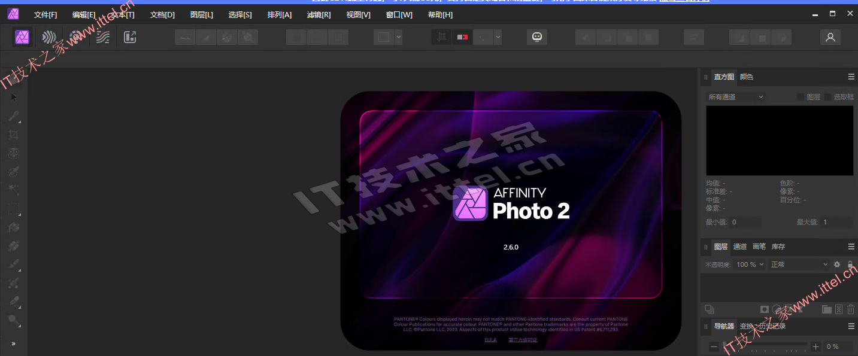
Task: Open the assistant robot icon in toolbar
Action: click(x=537, y=37)
